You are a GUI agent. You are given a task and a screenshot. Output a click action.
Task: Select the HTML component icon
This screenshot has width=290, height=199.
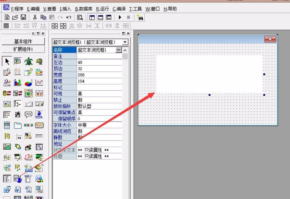tap(39, 115)
